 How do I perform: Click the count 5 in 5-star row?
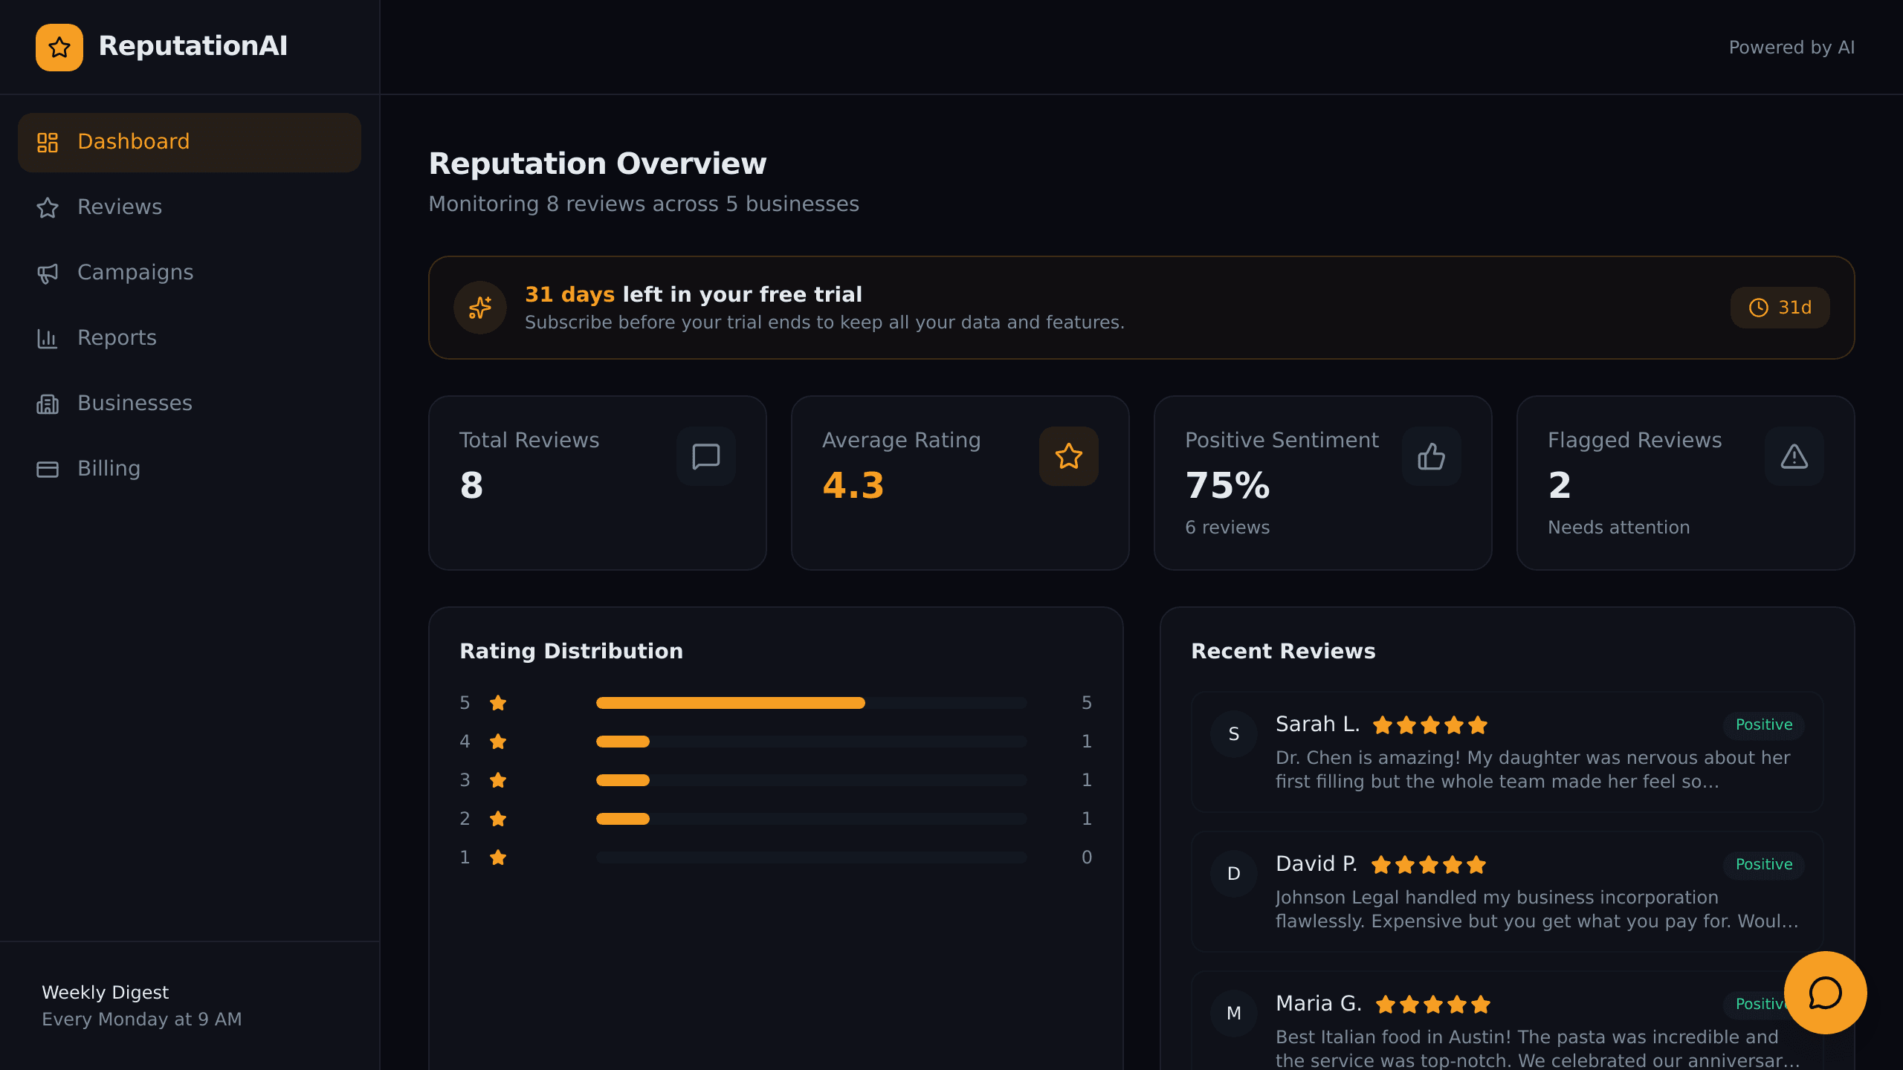(1086, 703)
